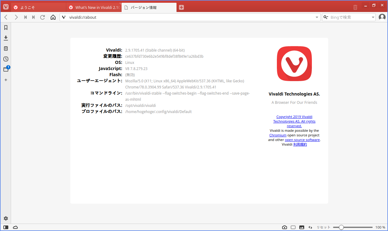This screenshot has width=388, height=231.
Task: Click executable path /opt/vivaldi/vivaldi
Action: tap(141, 105)
